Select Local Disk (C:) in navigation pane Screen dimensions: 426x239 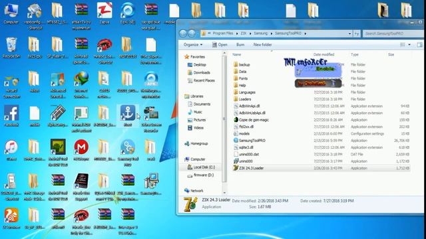pos(201,167)
